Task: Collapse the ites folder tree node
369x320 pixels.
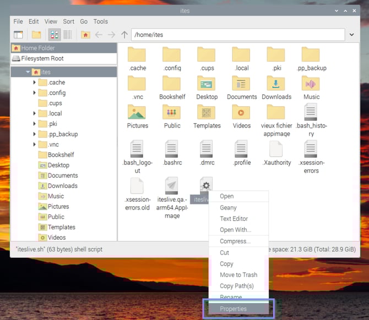Action: [28, 72]
